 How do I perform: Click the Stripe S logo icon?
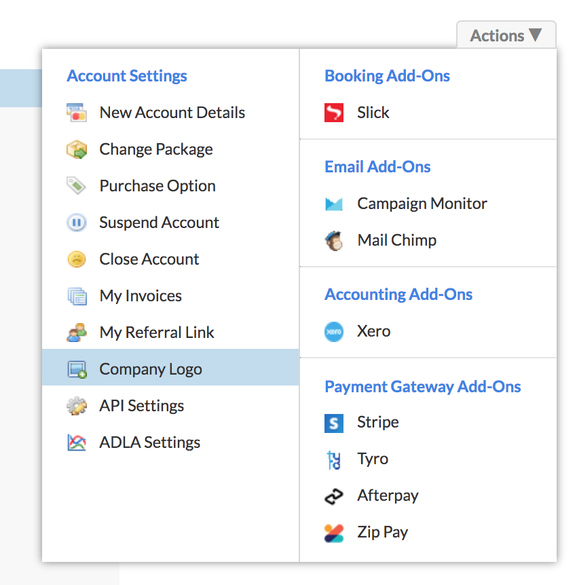(334, 423)
